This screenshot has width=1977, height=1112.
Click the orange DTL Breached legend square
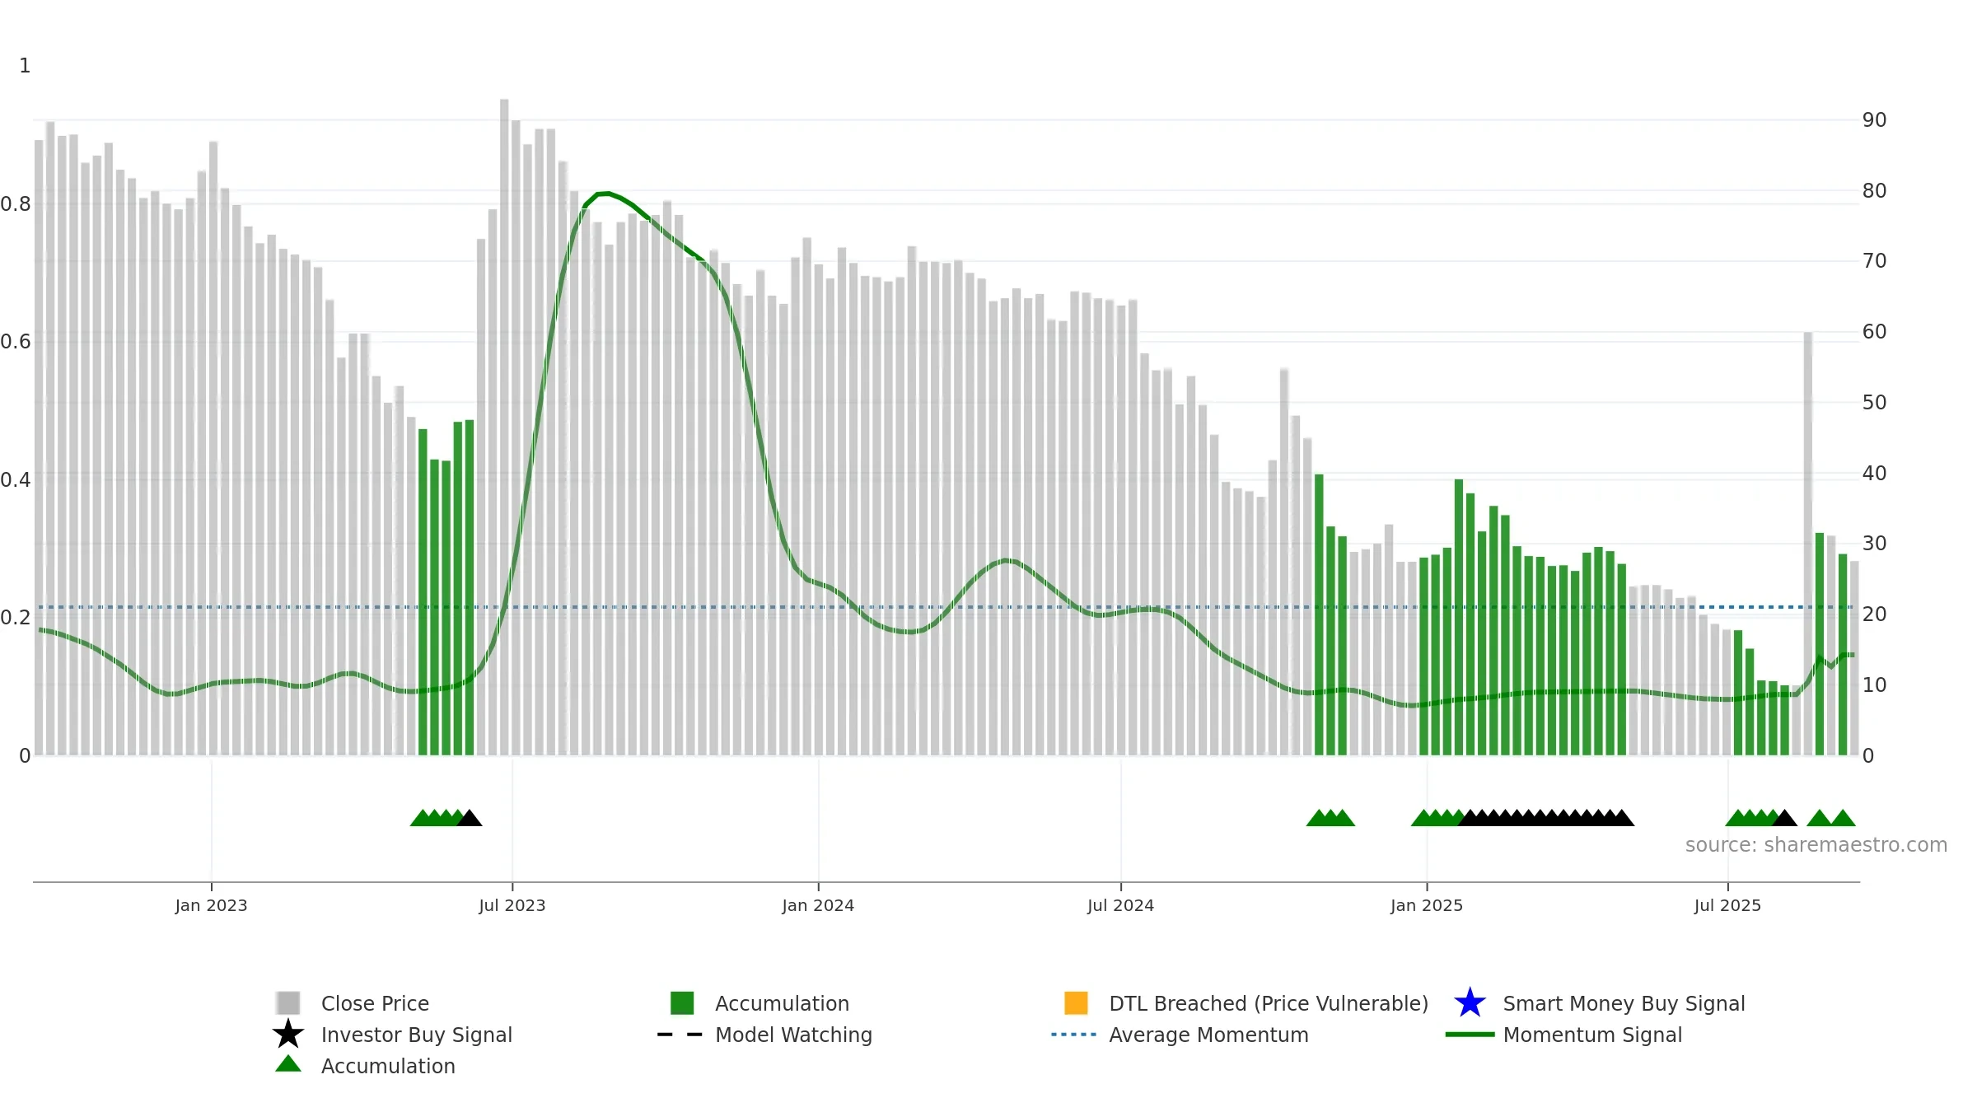1076,1002
